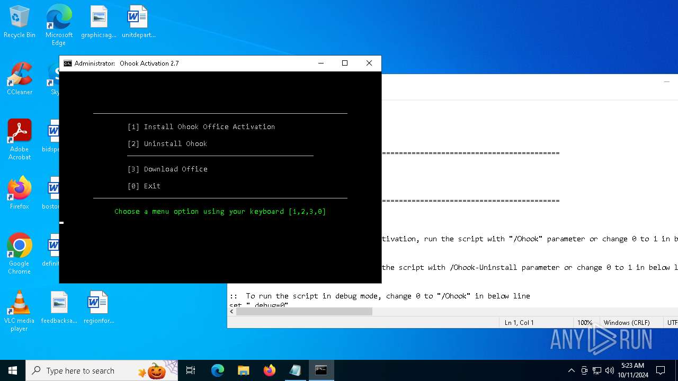Open the notification center icon

click(661, 370)
